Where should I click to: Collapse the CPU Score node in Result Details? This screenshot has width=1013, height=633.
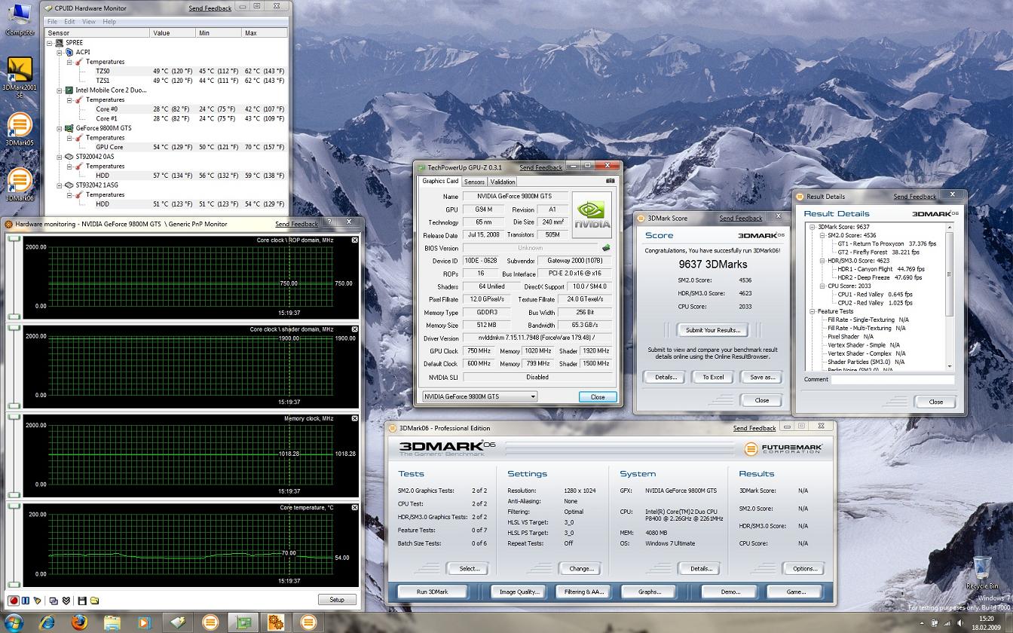822,286
